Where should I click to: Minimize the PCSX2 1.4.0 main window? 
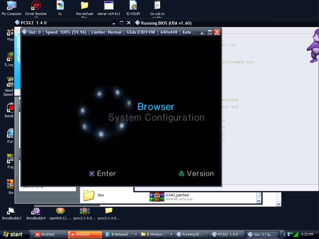pos(114,23)
